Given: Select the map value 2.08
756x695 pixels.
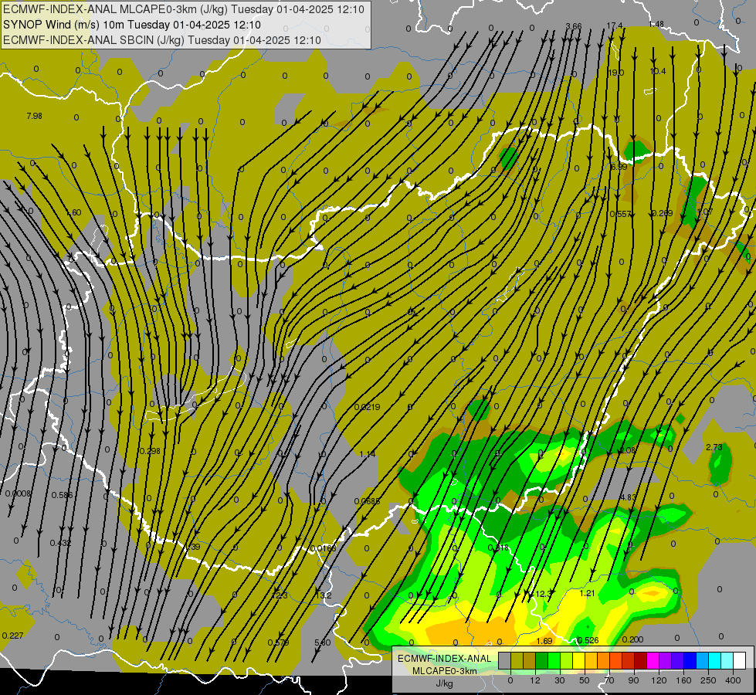Looking at the screenshot, I should pyautogui.click(x=628, y=450).
